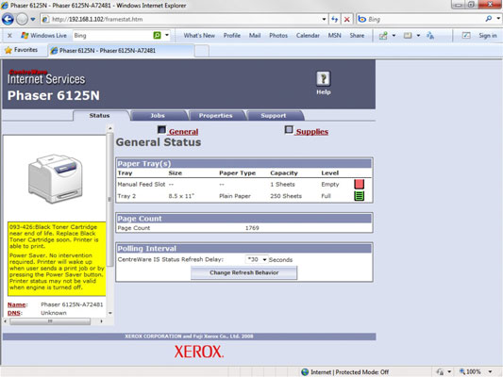This screenshot has height=377, width=503.
Task: Expand the address bar history dropdown
Action: [x=325, y=20]
